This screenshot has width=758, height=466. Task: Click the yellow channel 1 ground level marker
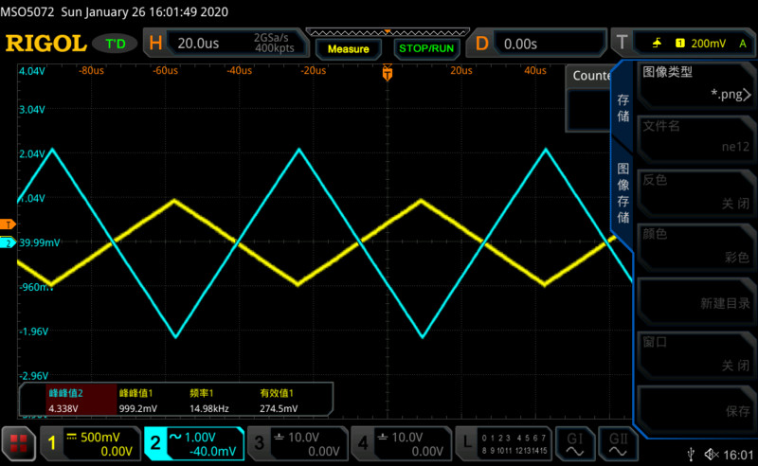point(8,224)
